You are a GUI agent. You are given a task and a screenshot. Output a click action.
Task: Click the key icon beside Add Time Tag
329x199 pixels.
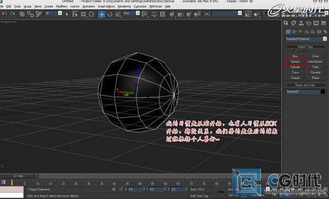pos(221,191)
